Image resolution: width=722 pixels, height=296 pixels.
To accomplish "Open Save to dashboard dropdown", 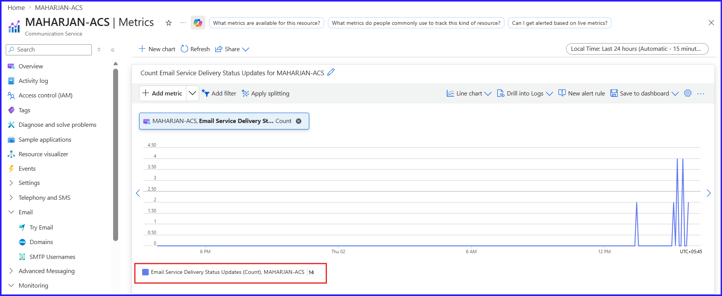I will tap(644, 94).
